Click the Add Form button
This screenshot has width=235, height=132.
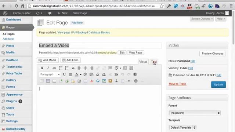[70, 60]
